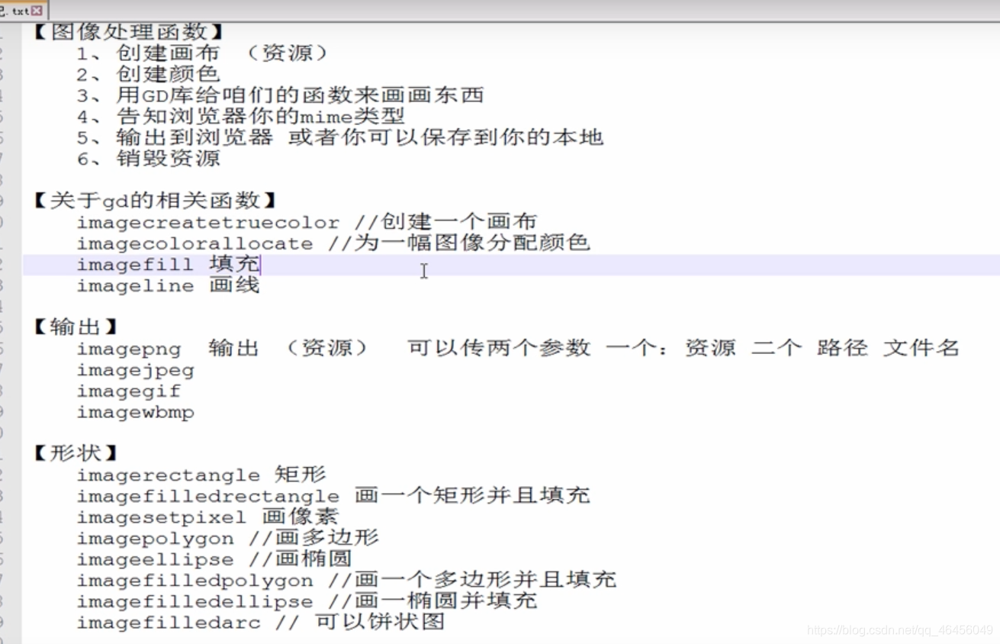Click the word imagecolorallocate

tap(195, 244)
